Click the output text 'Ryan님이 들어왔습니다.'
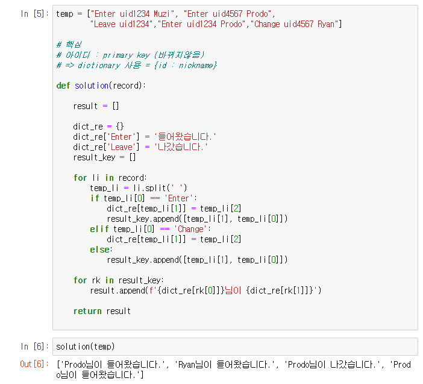 224,365
